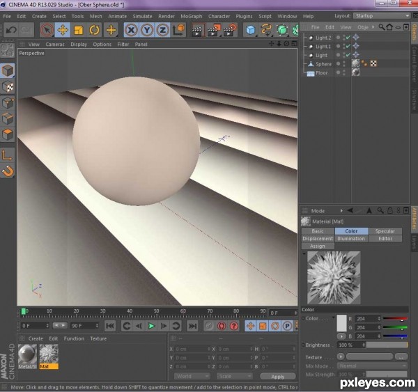Screen dimensions: 418x392
Task: Click the Apply button
Action: [x=278, y=377]
